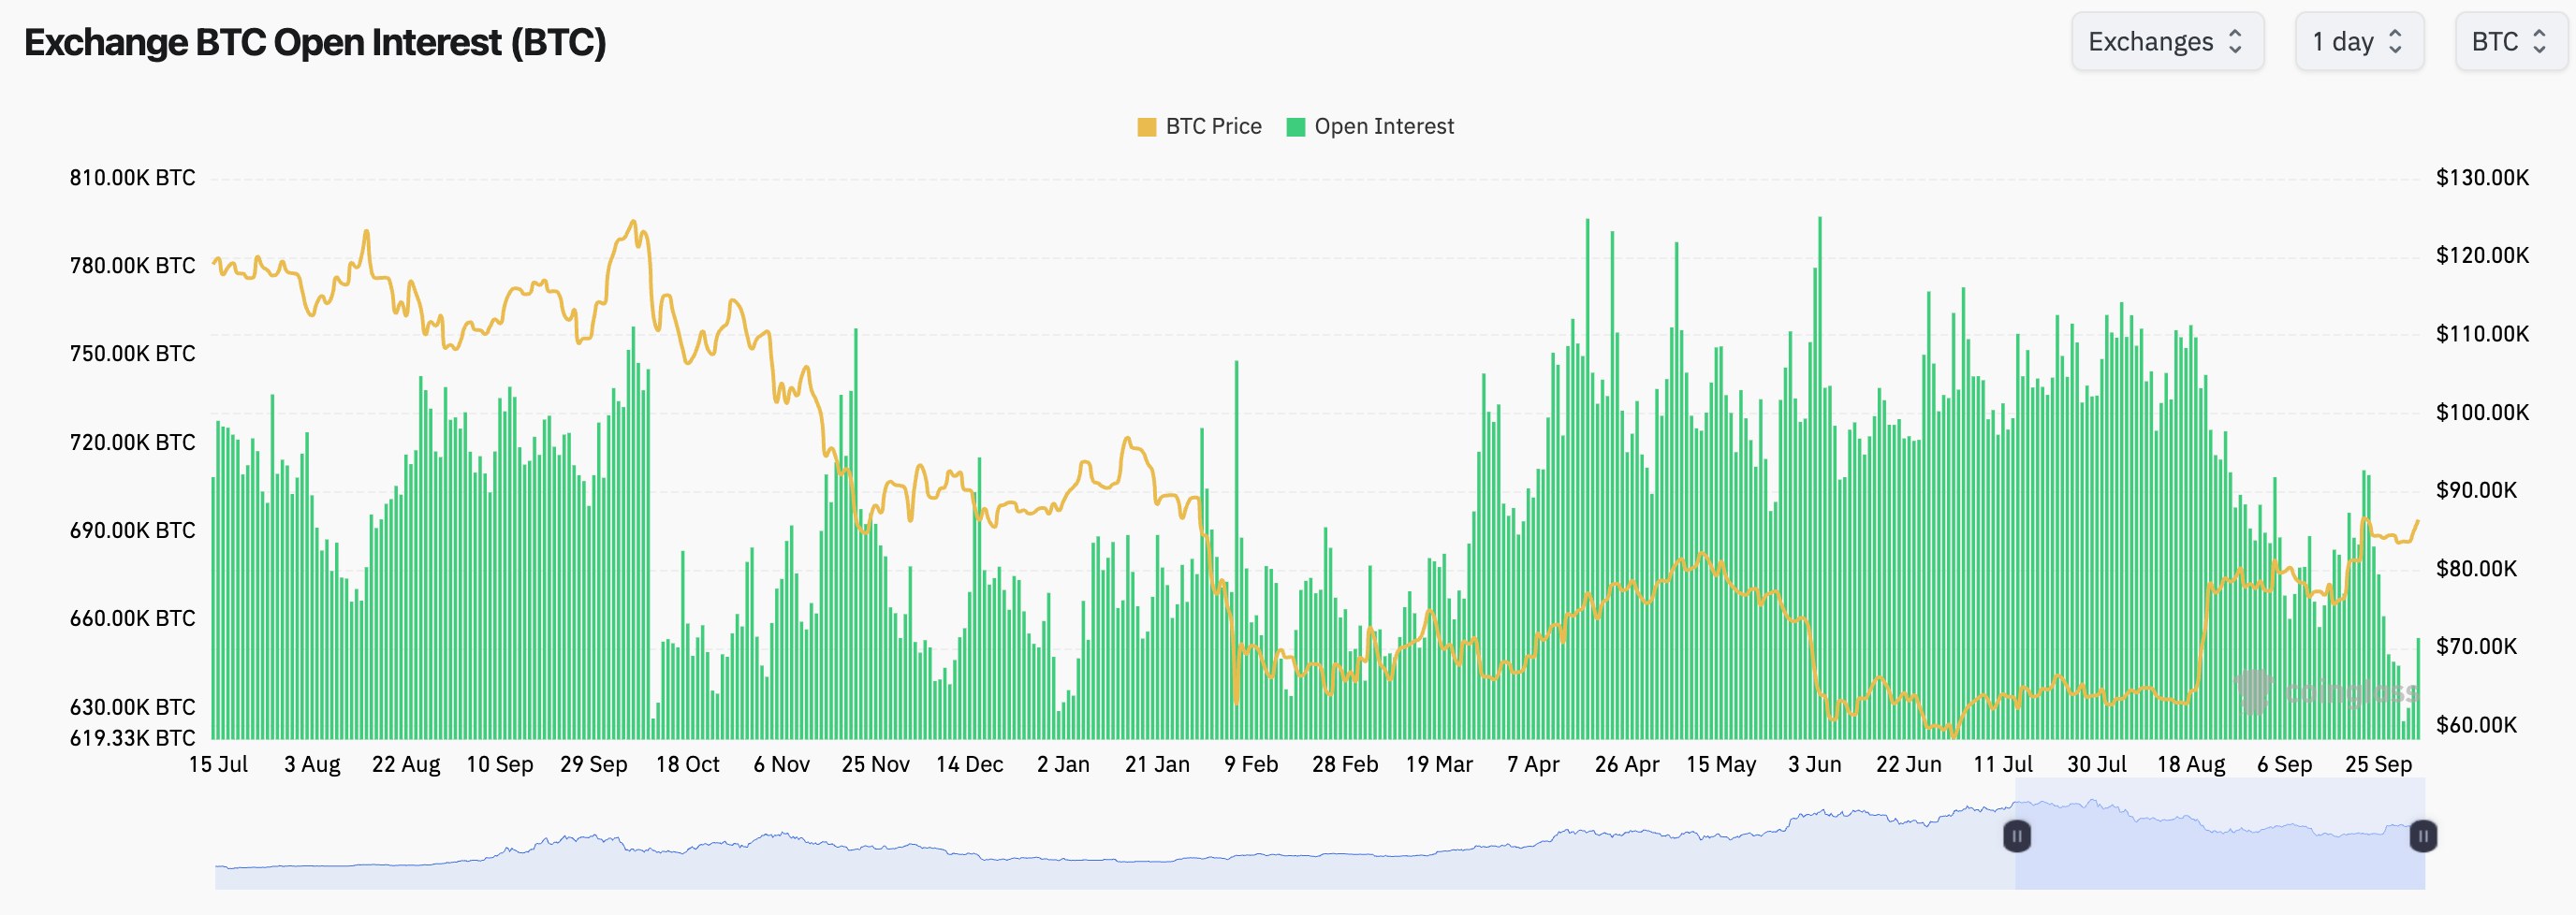
Task: Click the yellow BTC Price legend swatch
Action: coord(1147,127)
